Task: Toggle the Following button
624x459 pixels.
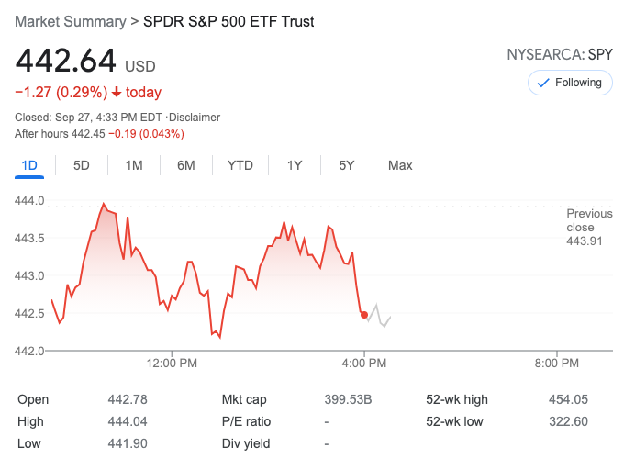Action: pos(570,83)
